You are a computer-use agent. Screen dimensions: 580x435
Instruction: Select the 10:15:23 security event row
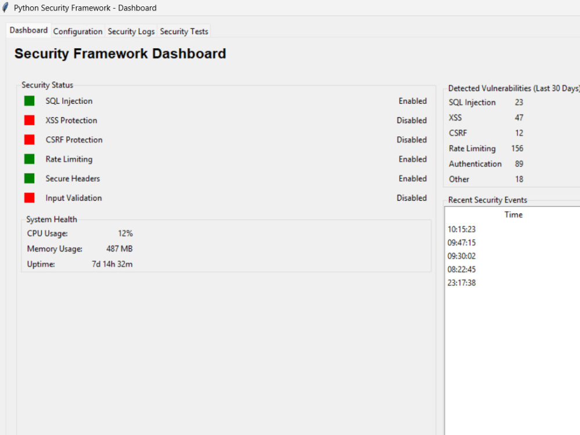click(x=513, y=229)
